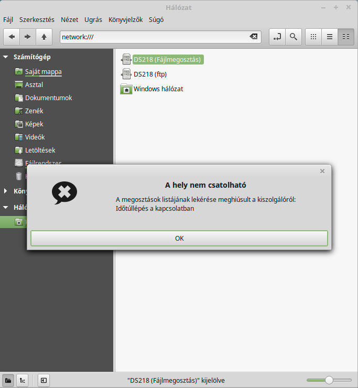Screen dimensions: 358x388
Task: Click the selected network folder icon in sidebar
Action: click(19, 222)
